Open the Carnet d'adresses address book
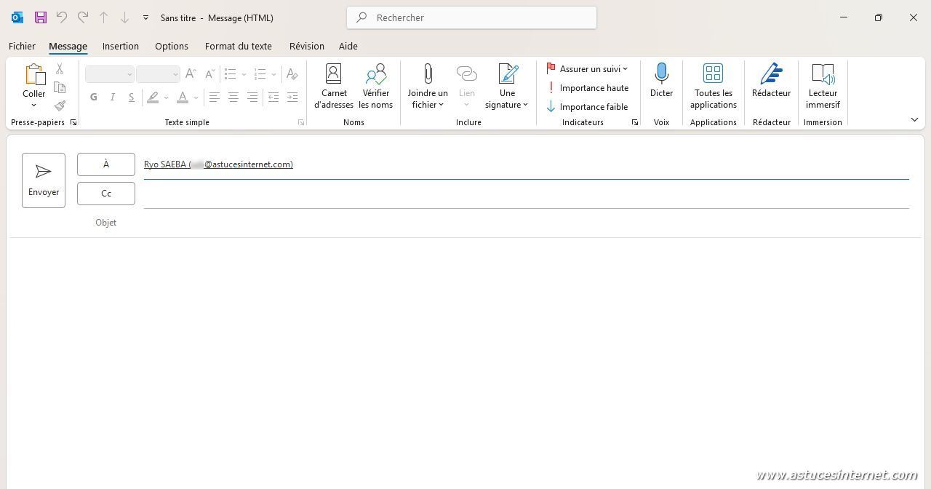931x489 pixels. [334, 86]
